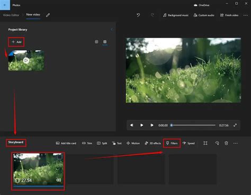Select the 27.54 clip in storyboard
Viewport: 251px width, 195px height.
(x=38, y=170)
